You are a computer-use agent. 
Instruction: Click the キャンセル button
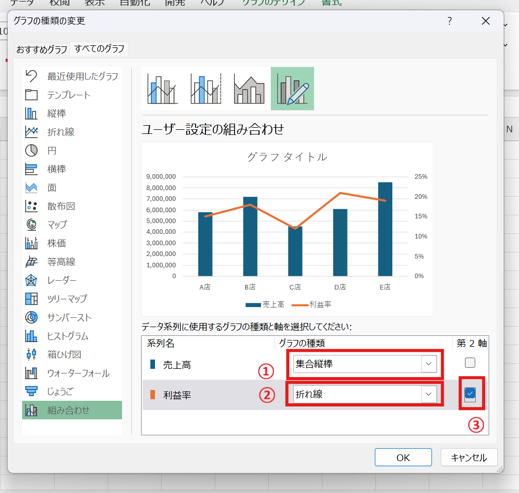(469, 457)
